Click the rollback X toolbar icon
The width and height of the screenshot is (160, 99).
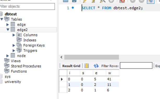142,1
